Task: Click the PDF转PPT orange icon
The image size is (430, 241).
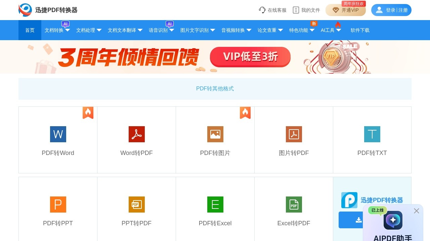Action: coord(58,204)
